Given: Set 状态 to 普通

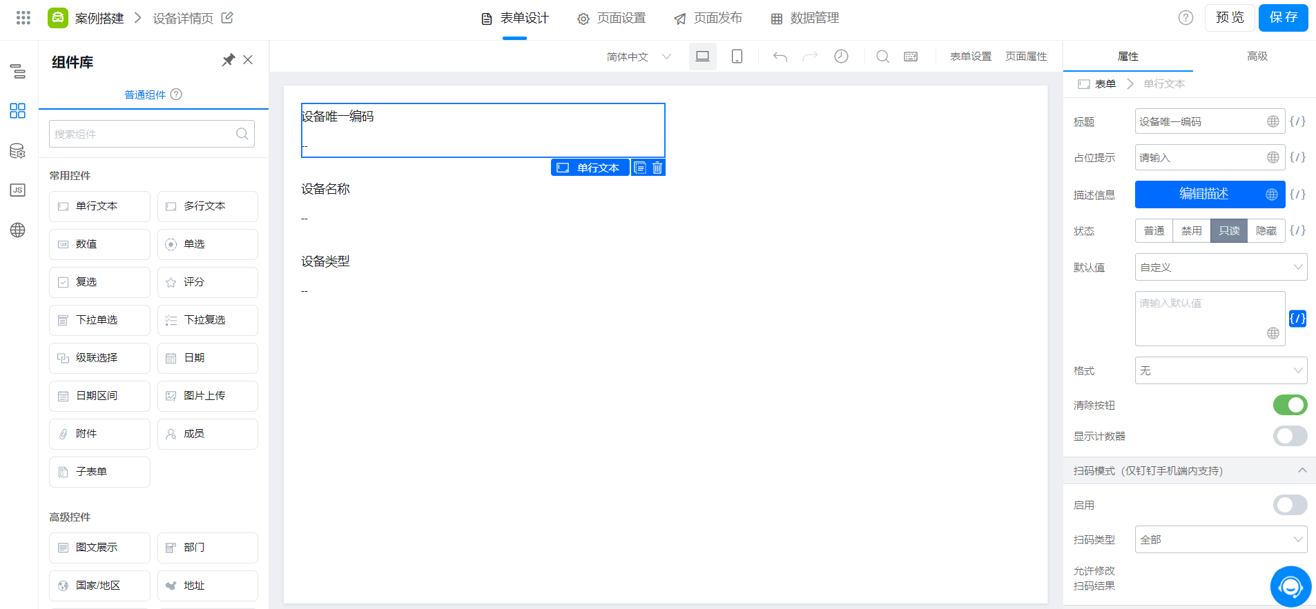Looking at the screenshot, I should [1154, 230].
